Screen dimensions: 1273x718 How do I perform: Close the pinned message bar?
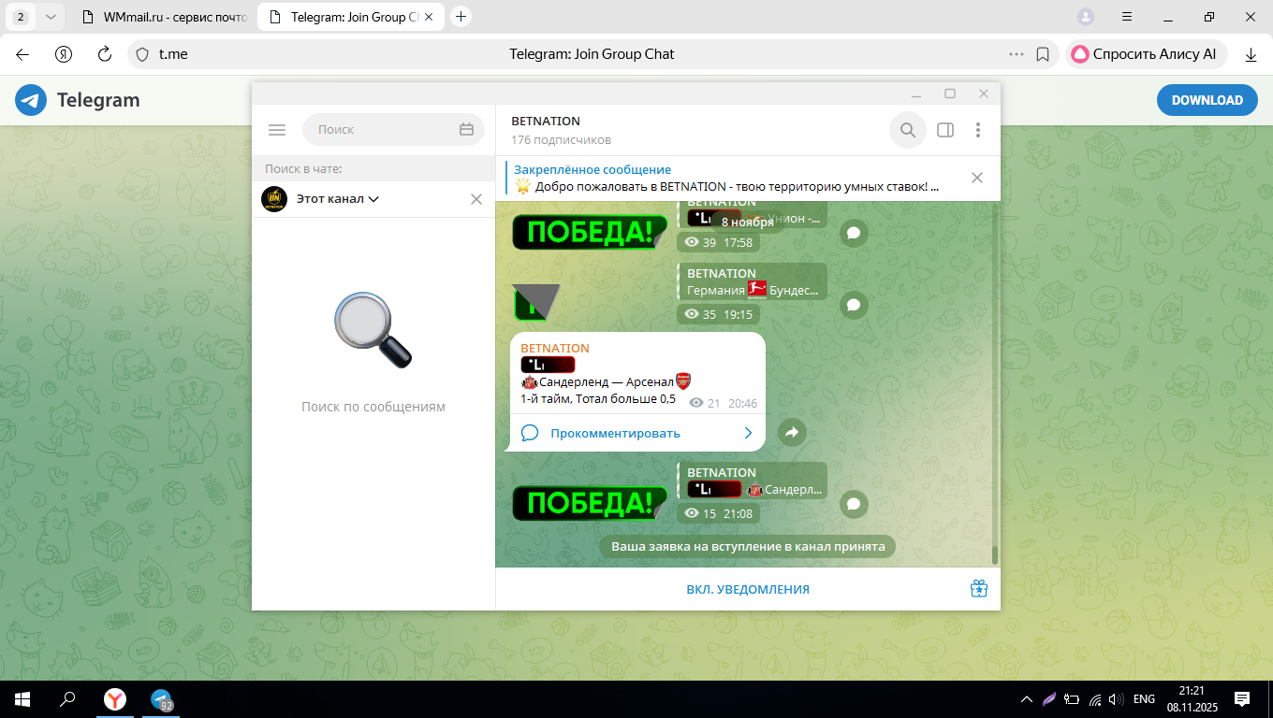[x=977, y=178]
